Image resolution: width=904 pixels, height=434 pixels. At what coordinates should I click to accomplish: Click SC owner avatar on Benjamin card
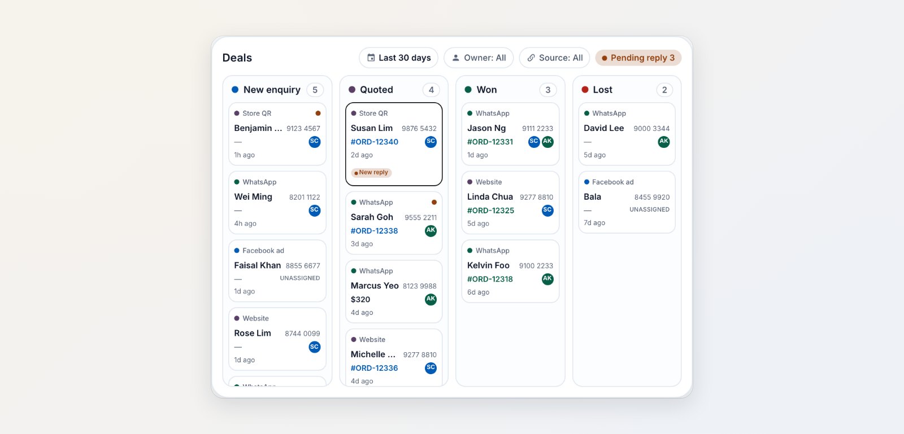point(315,142)
